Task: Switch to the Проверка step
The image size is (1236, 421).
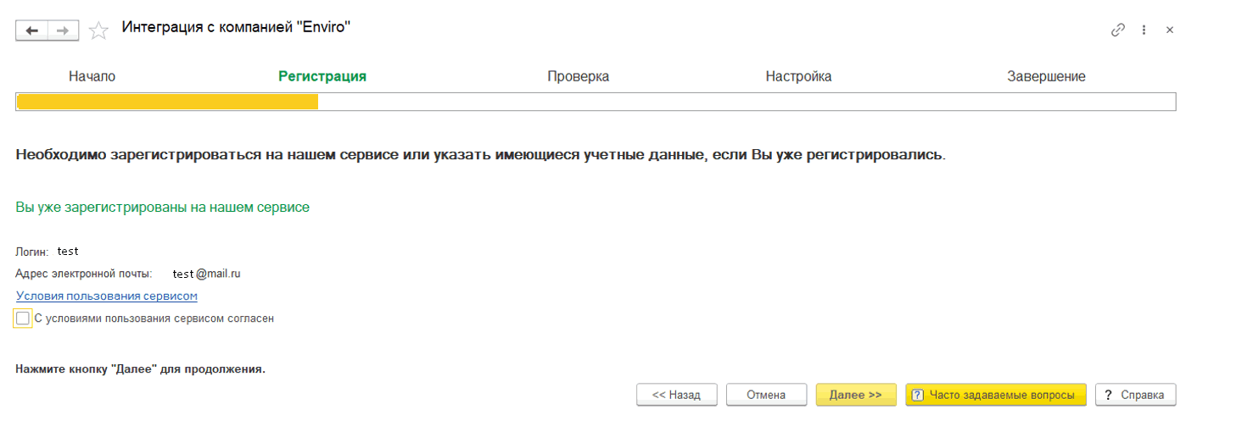Action: click(x=578, y=76)
